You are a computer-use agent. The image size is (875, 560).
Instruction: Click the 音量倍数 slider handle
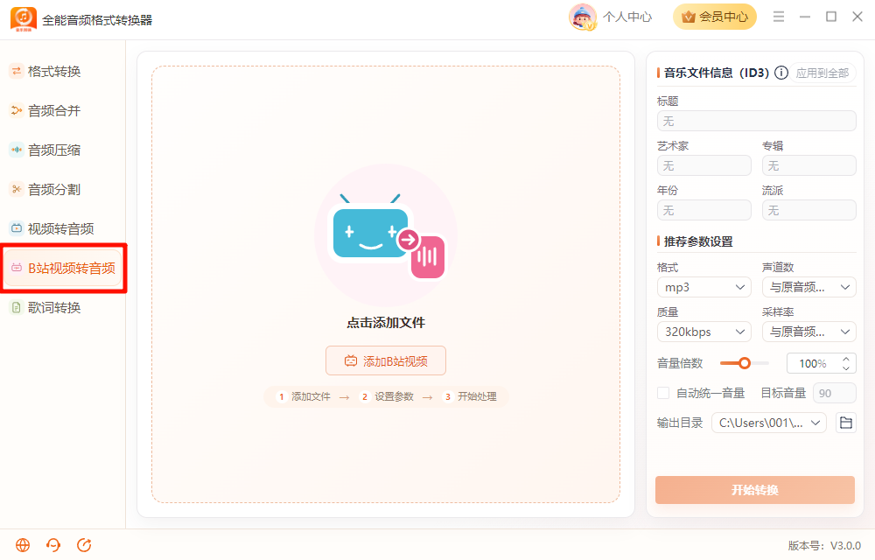[745, 363]
